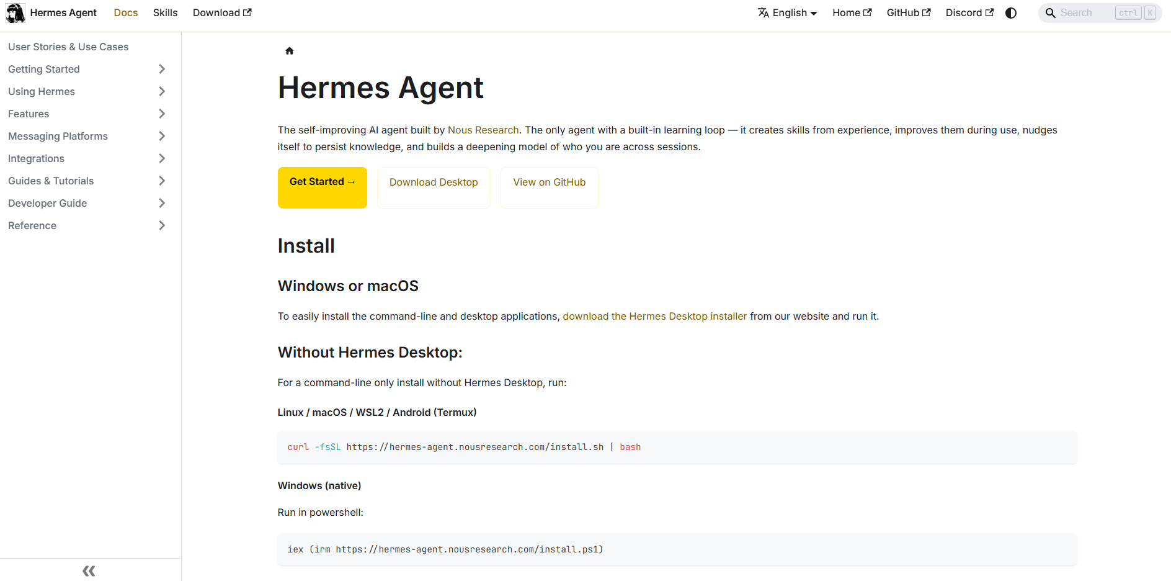
Task: Expand the Getting Started chevron
Action: tap(162, 69)
